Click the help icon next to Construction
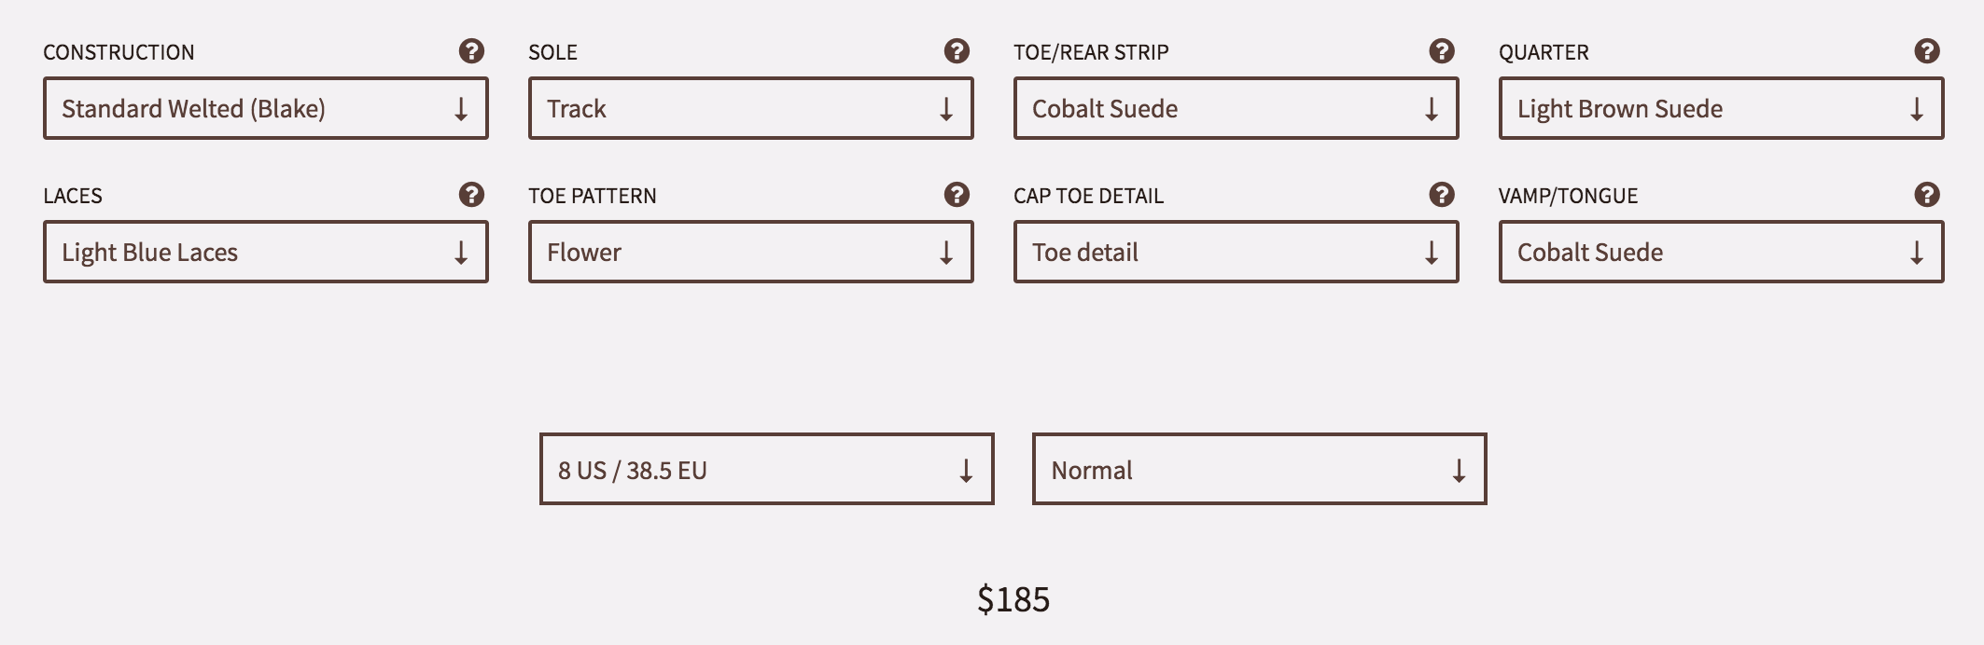 pos(471,51)
